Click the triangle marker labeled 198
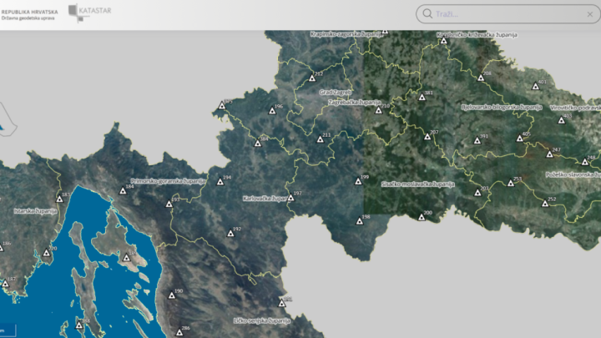The width and height of the screenshot is (601, 338). pos(357,223)
